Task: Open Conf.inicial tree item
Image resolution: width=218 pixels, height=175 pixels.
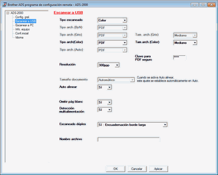Action: pyautogui.click(x=22, y=33)
